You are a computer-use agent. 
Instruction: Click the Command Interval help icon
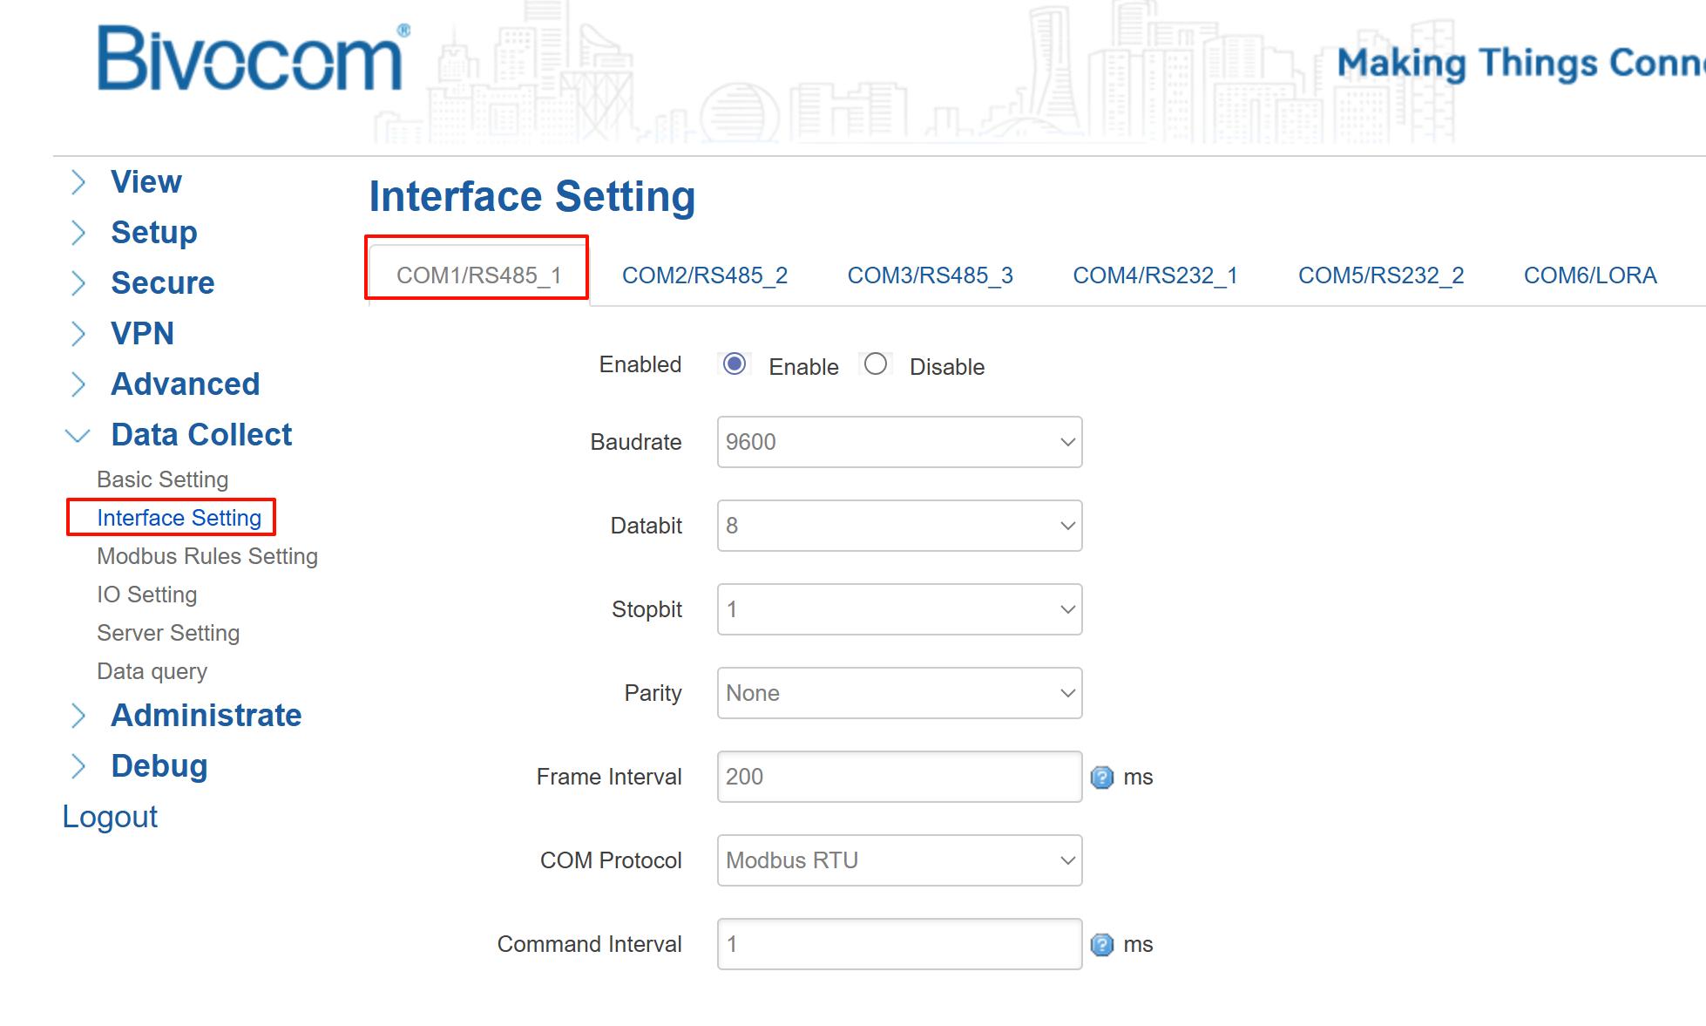1101,944
